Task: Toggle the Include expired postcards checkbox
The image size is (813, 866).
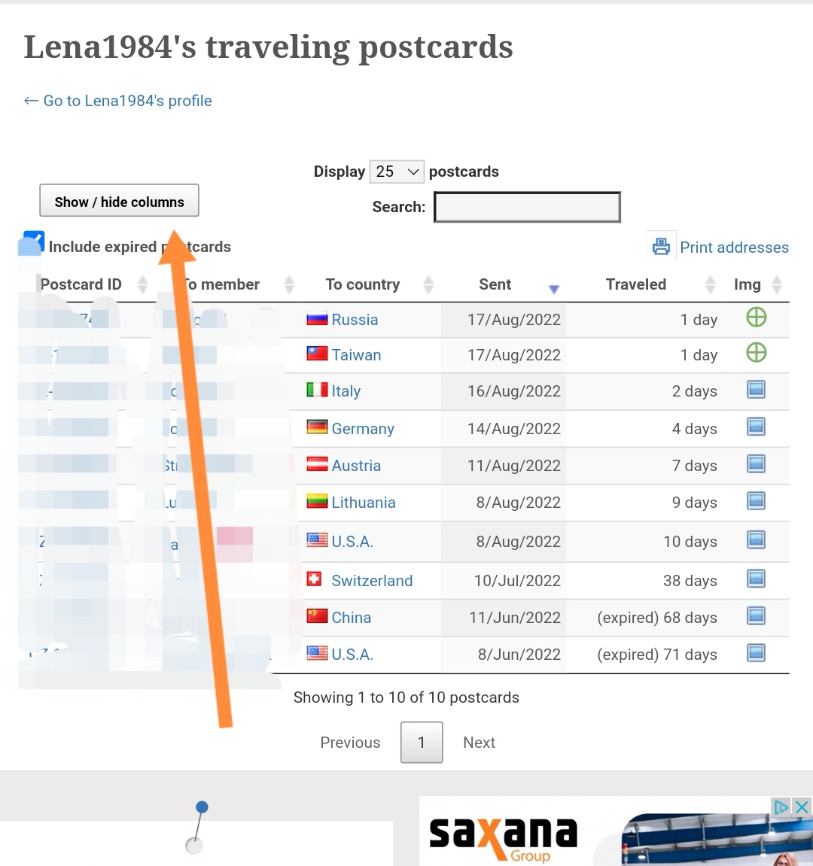Action: tap(32, 244)
